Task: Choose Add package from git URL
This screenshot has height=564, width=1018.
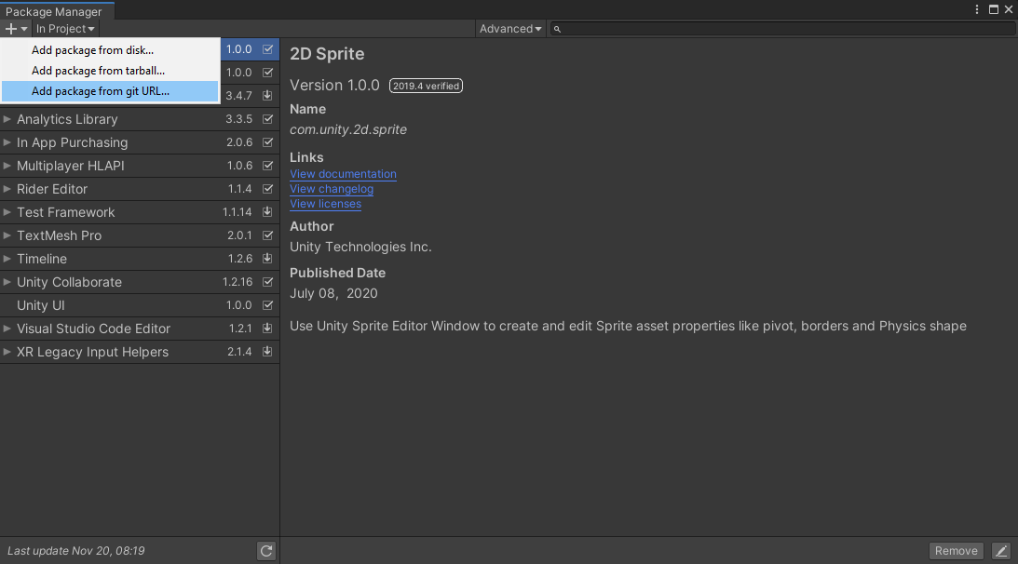Action: coord(101,91)
